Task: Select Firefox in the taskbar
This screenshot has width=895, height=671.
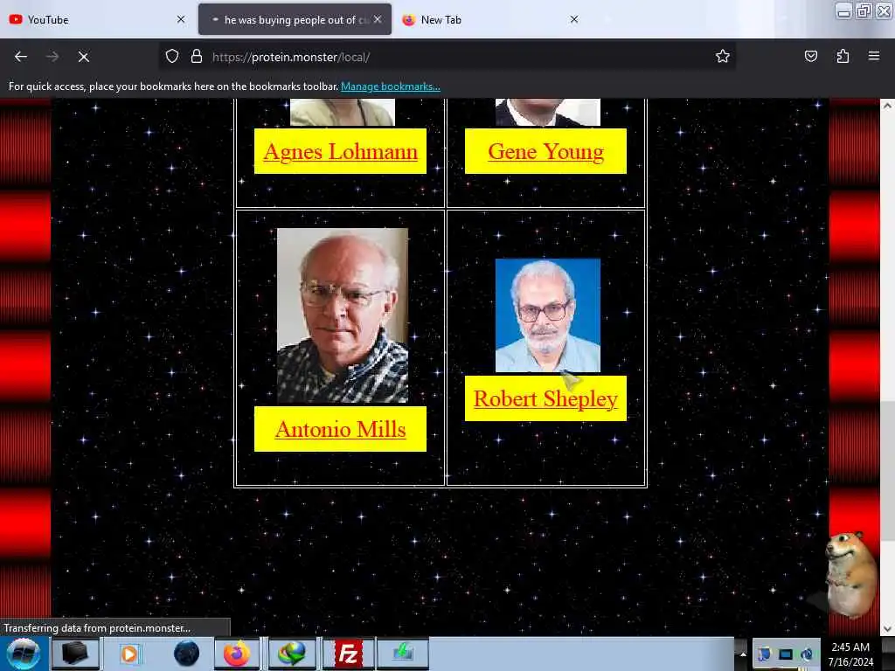Action: pos(236,654)
